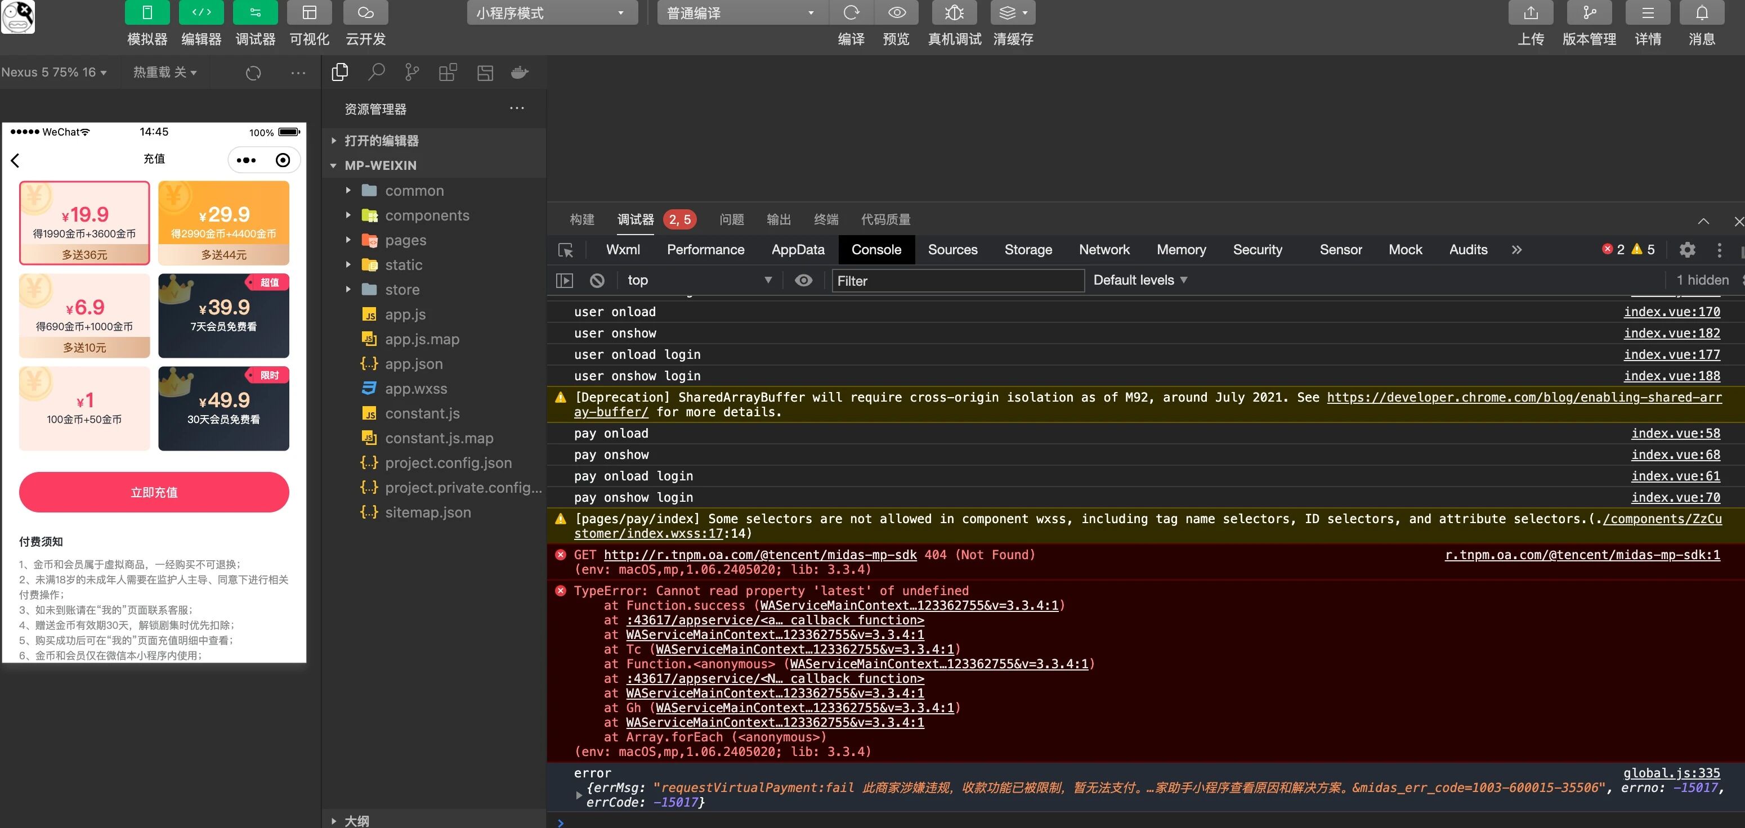Click the compile refresh icon
The width and height of the screenshot is (1745, 828).
point(851,13)
